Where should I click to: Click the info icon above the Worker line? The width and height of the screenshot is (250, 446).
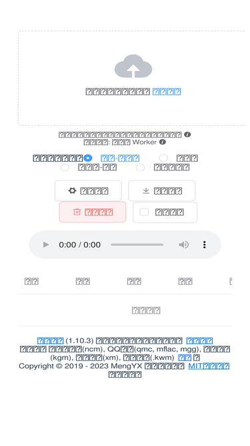coord(187,134)
